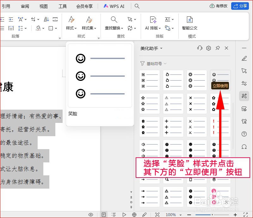The height and width of the screenshot is (218, 253).
Task: Switch to web layout globe icon
Action: point(134,214)
